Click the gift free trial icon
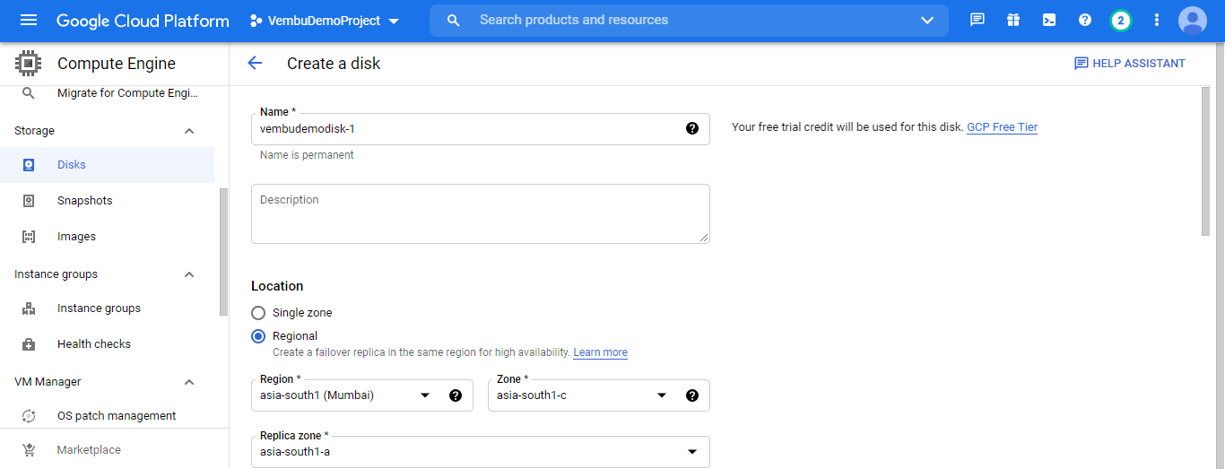1225x469 pixels. click(1013, 20)
